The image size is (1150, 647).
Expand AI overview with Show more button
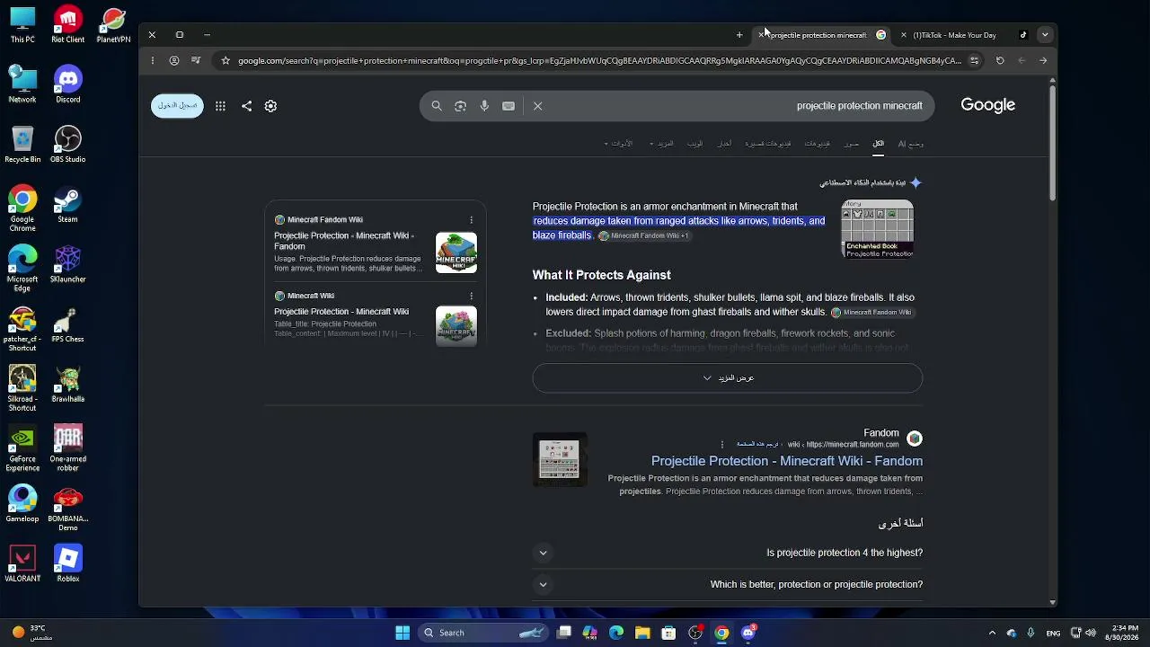(x=728, y=378)
